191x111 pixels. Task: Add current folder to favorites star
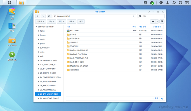134,16
